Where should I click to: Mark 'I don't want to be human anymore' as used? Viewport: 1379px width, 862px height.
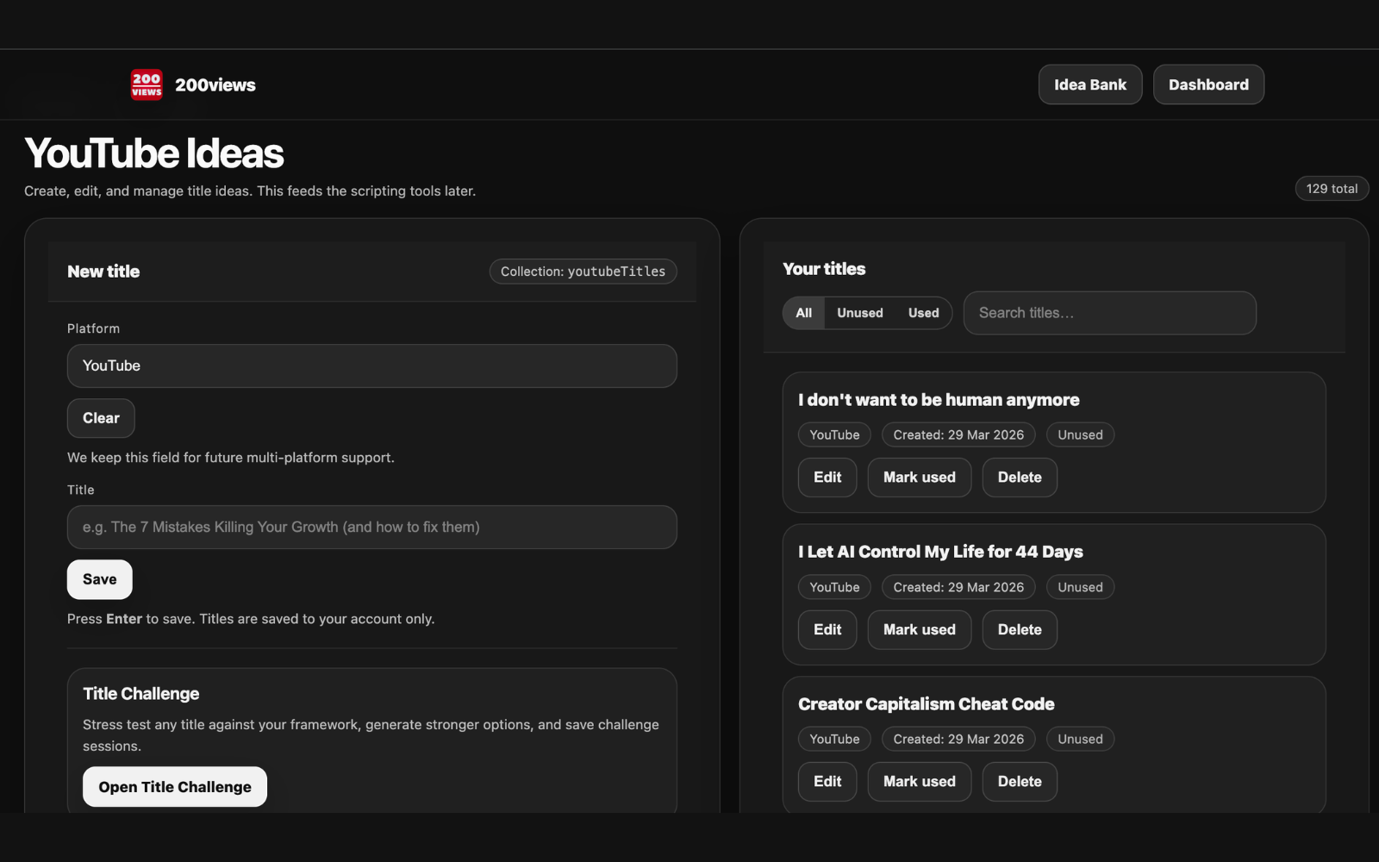pos(919,477)
